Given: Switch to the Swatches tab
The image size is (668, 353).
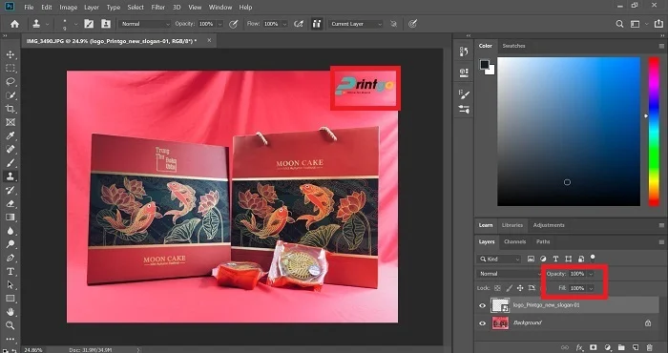Looking at the screenshot, I should coord(513,46).
